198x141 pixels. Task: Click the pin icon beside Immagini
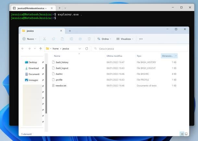click(x=43, y=80)
